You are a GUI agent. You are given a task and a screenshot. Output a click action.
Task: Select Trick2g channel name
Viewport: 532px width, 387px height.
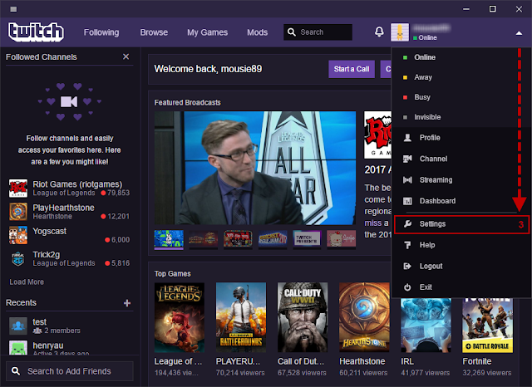coord(47,254)
